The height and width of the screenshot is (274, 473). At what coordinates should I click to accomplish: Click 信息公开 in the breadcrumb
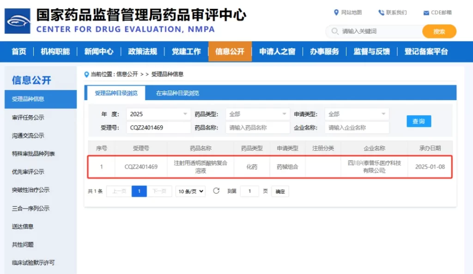coord(127,74)
